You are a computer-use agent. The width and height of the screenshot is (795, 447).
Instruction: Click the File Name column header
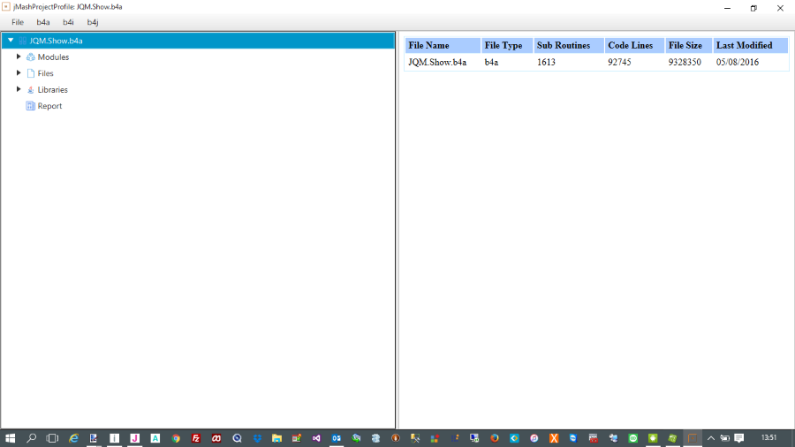coord(443,46)
